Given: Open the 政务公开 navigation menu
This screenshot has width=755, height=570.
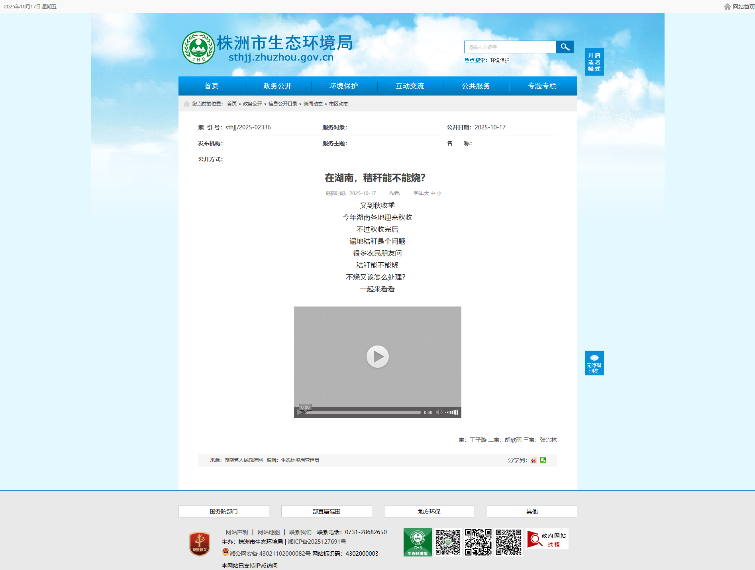Looking at the screenshot, I should (x=277, y=86).
